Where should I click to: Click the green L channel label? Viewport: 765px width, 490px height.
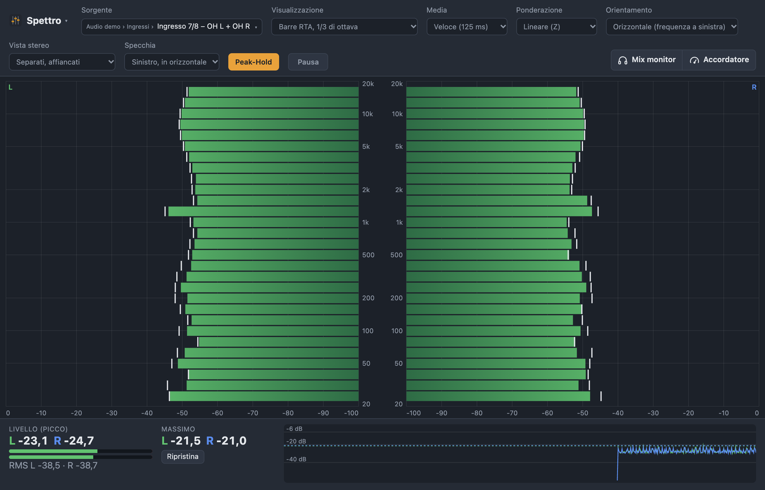11,87
